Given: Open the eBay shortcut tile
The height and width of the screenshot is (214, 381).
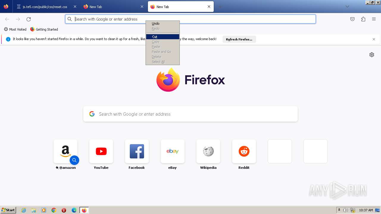Looking at the screenshot, I should pos(173,151).
